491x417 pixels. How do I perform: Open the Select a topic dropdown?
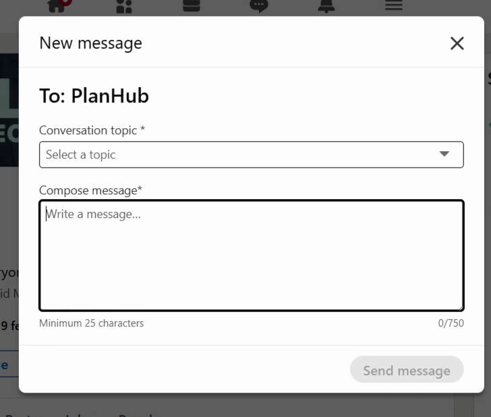point(252,155)
